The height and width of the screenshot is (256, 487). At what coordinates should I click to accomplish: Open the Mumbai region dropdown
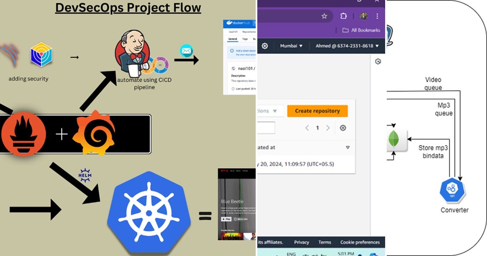point(292,46)
